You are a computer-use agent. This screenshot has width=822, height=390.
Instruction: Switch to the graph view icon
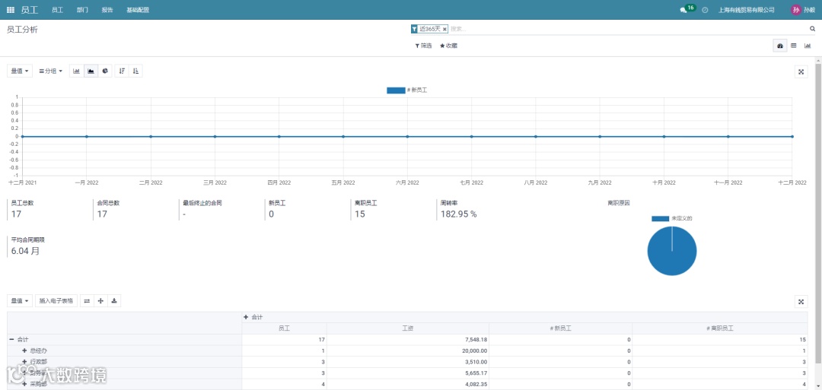808,46
